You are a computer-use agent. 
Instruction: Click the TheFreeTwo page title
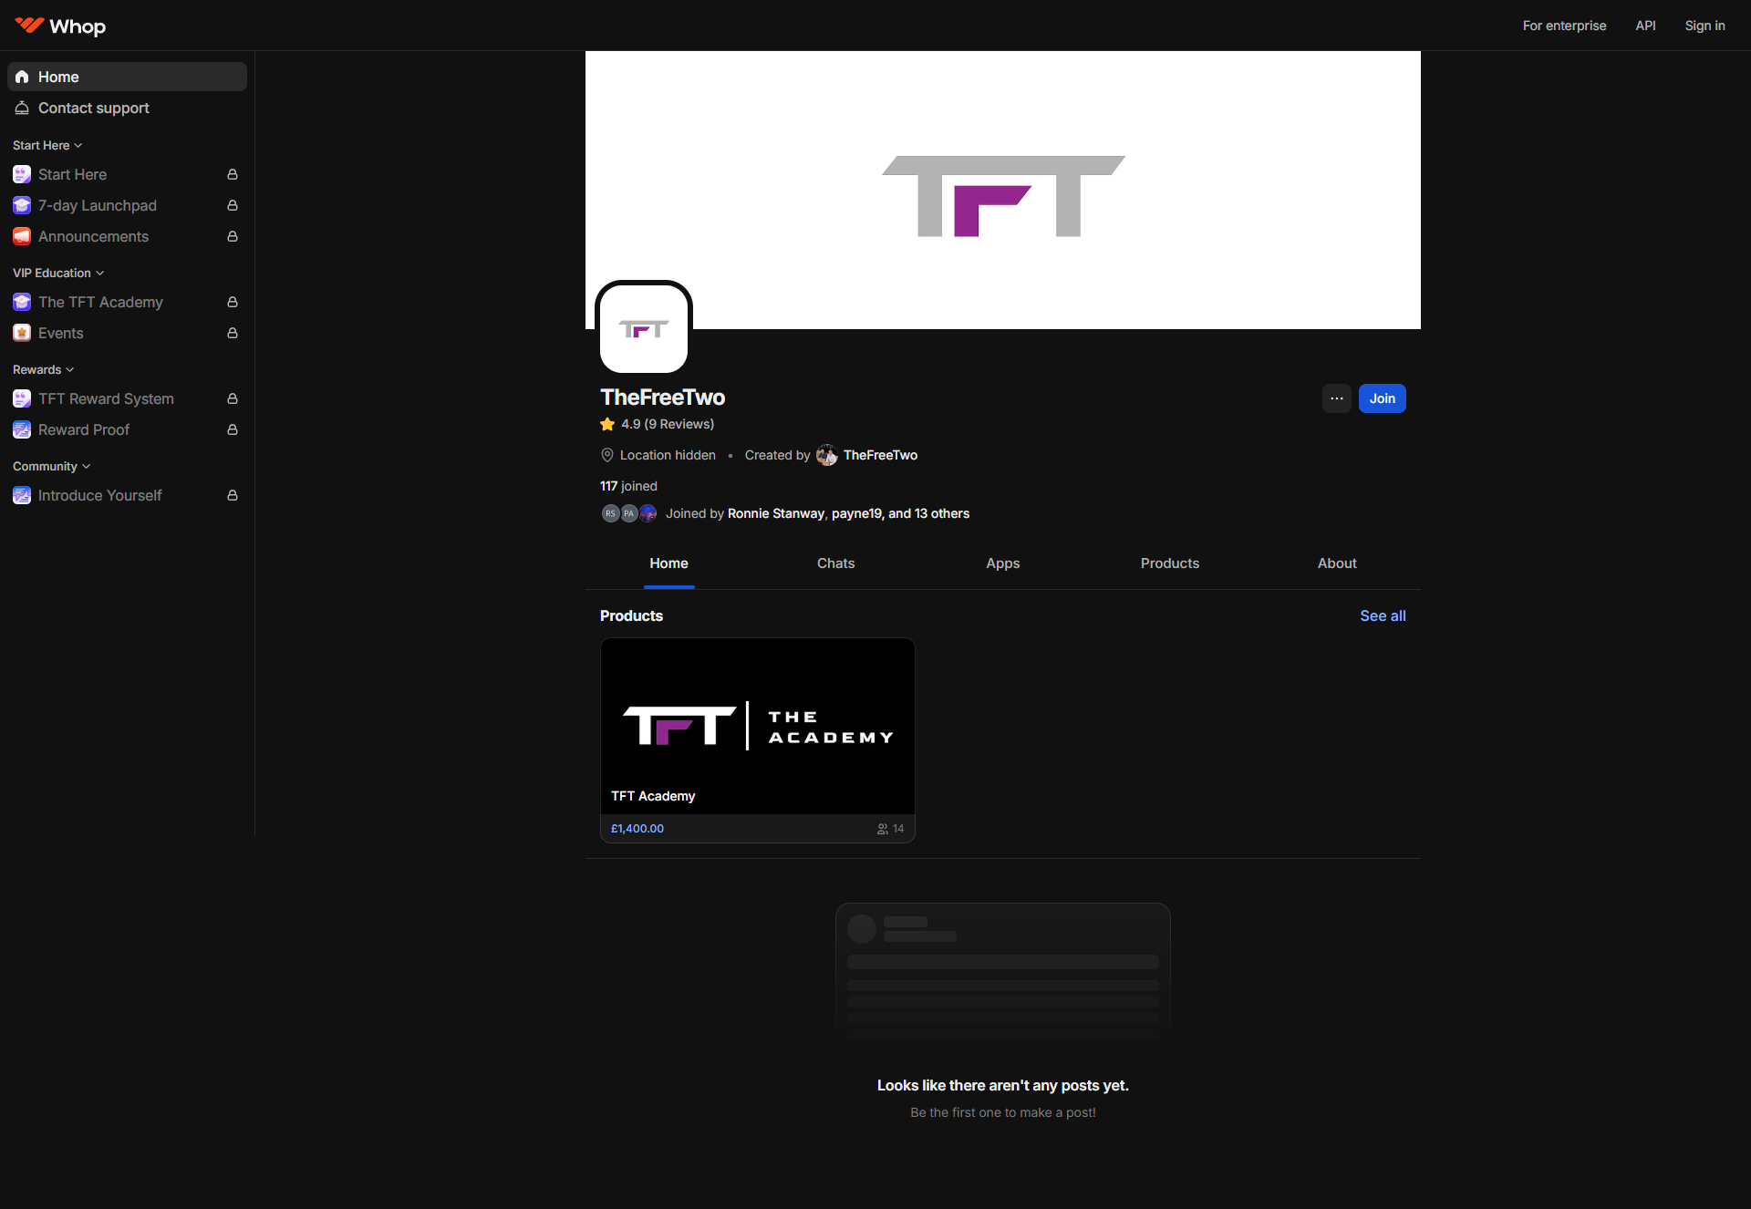click(x=663, y=398)
